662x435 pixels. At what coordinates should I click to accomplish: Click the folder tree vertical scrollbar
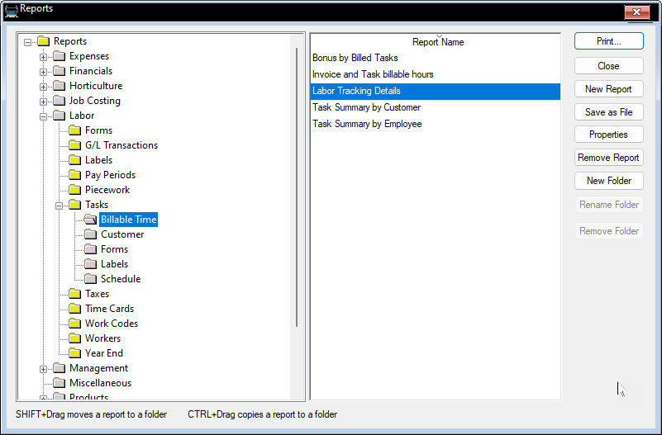click(297, 188)
